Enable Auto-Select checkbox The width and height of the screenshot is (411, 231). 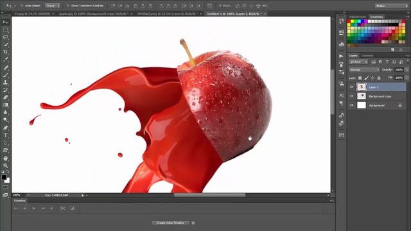click(22, 6)
